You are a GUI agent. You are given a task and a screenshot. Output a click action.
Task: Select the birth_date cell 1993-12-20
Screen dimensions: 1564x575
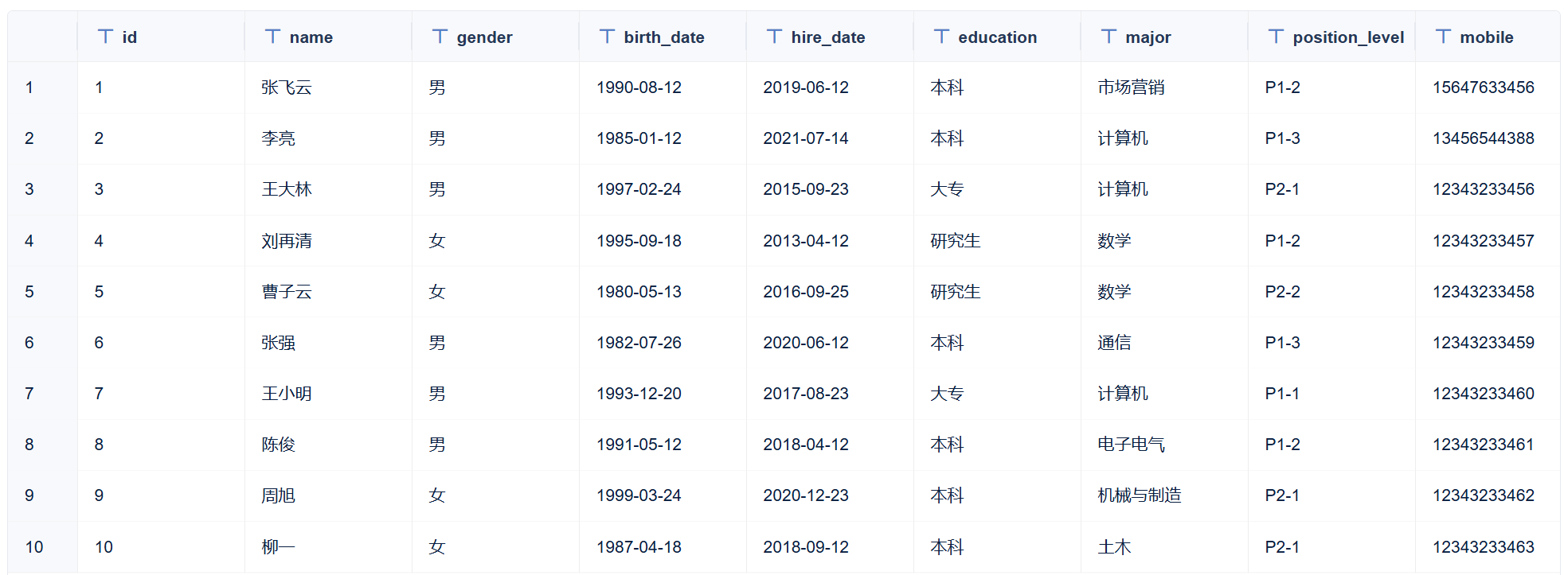[x=639, y=394]
